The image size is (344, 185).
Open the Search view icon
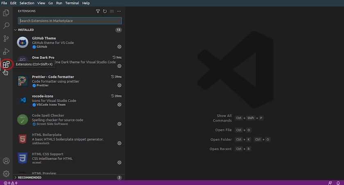[6, 26]
